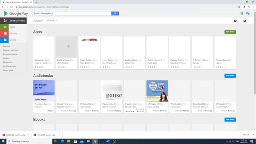Open the Mail app in the taskbar
The height and width of the screenshot is (144, 256).
pos(82,141)
